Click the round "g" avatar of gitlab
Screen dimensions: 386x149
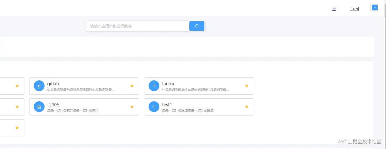(x=39, y=86)
